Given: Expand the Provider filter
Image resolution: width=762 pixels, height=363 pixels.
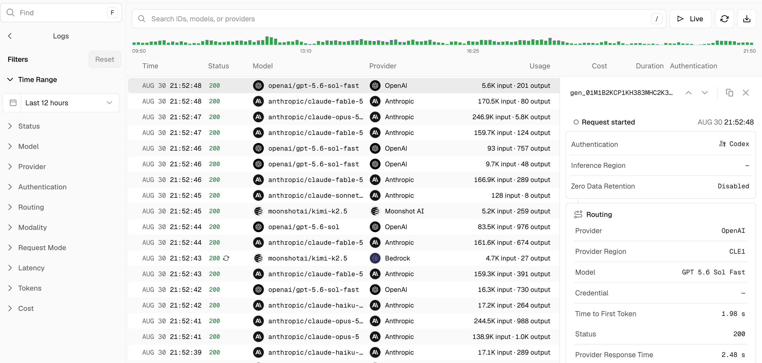Looking at the screenshot, I should point(27,167).
